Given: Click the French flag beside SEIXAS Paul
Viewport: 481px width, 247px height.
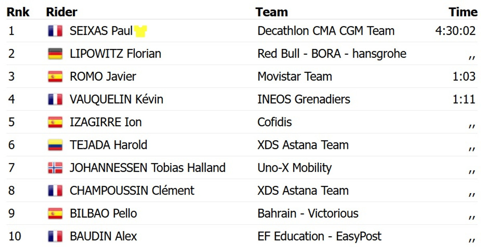Looking at the screenshot, I should pyautogui.click(x=55, y=31).
